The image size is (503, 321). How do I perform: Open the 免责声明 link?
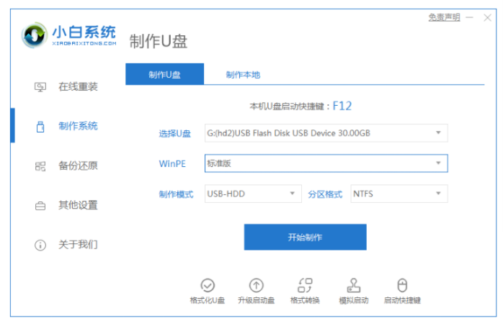point(443,16)
